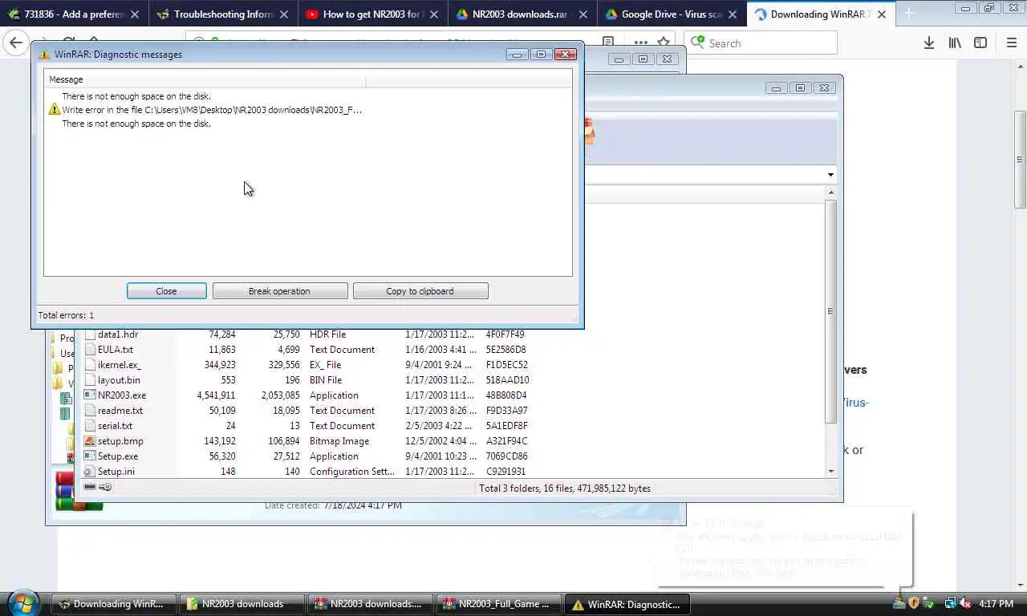Click the WinRAR file list scroll down arrow
1027x616 pixels.
(830, 472)
